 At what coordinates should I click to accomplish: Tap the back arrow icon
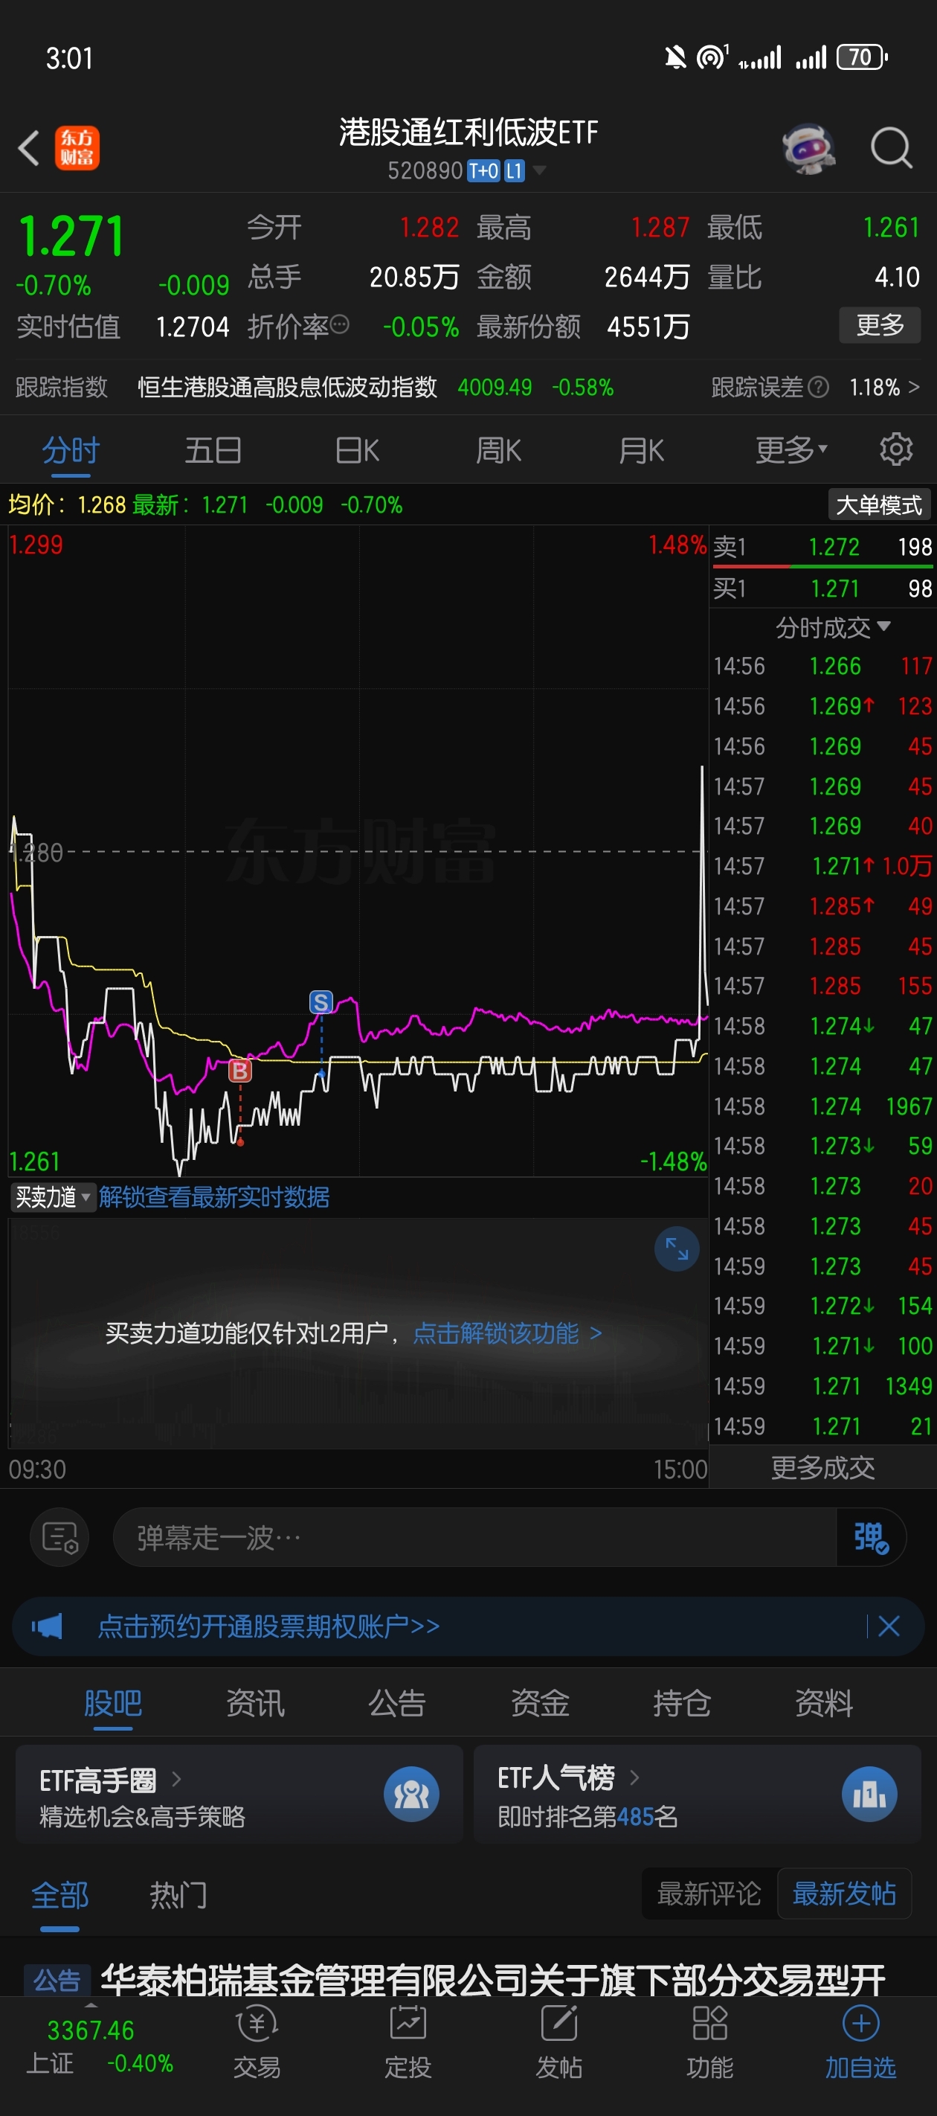coord(29,149)
